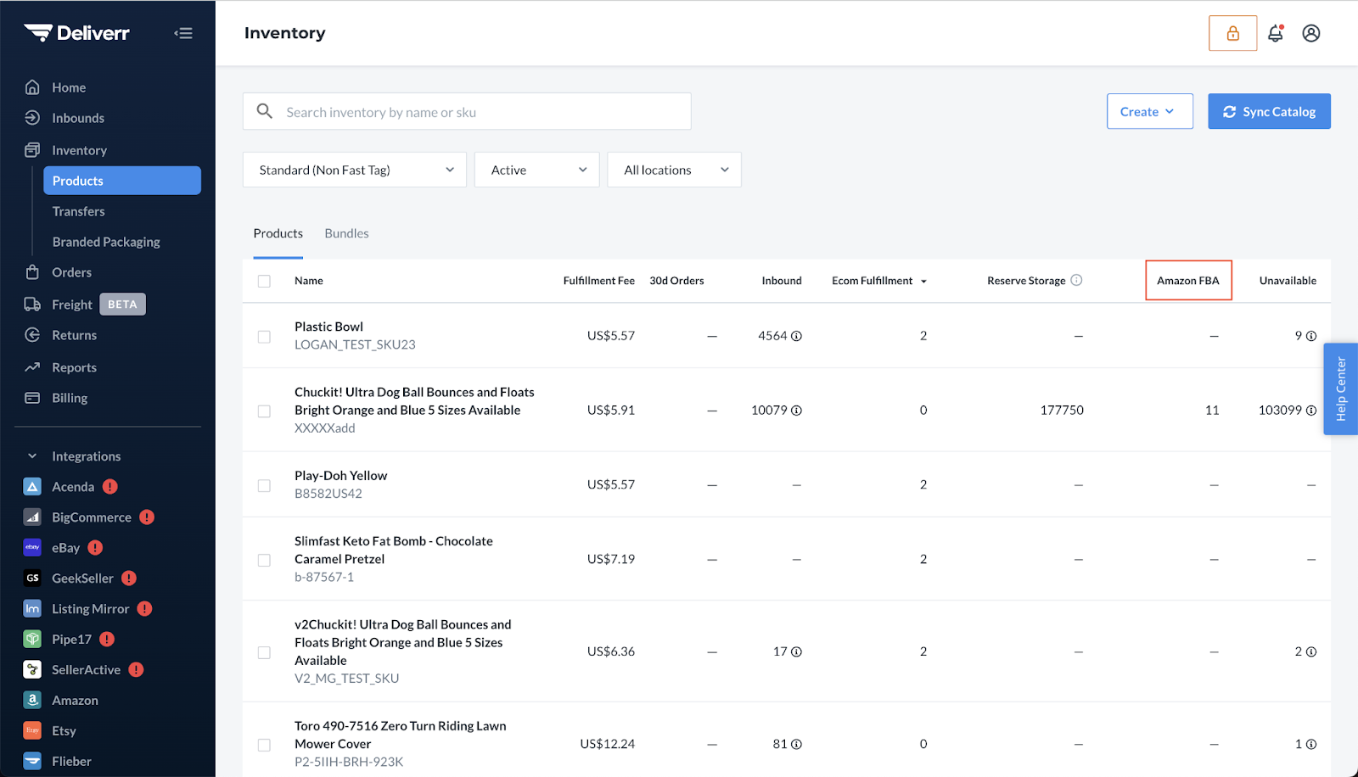The image size is (1358, 777).
Task: Switch to the Bundles tab
Action: [346, 233]
